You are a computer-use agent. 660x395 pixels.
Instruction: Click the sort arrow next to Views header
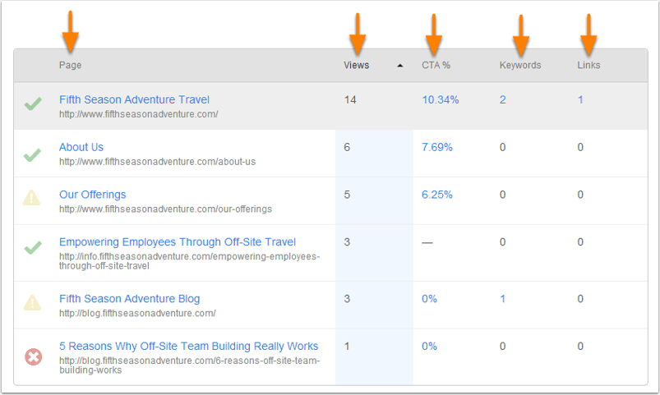pos(400,66)
